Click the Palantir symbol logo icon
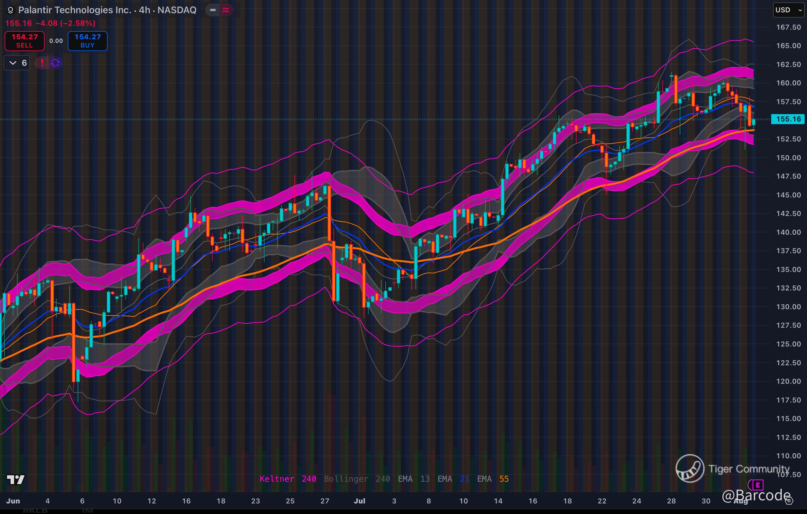Image resolution: width=807 pixels, height=514 pixels. pyautogui.click(x=10, y=10)
